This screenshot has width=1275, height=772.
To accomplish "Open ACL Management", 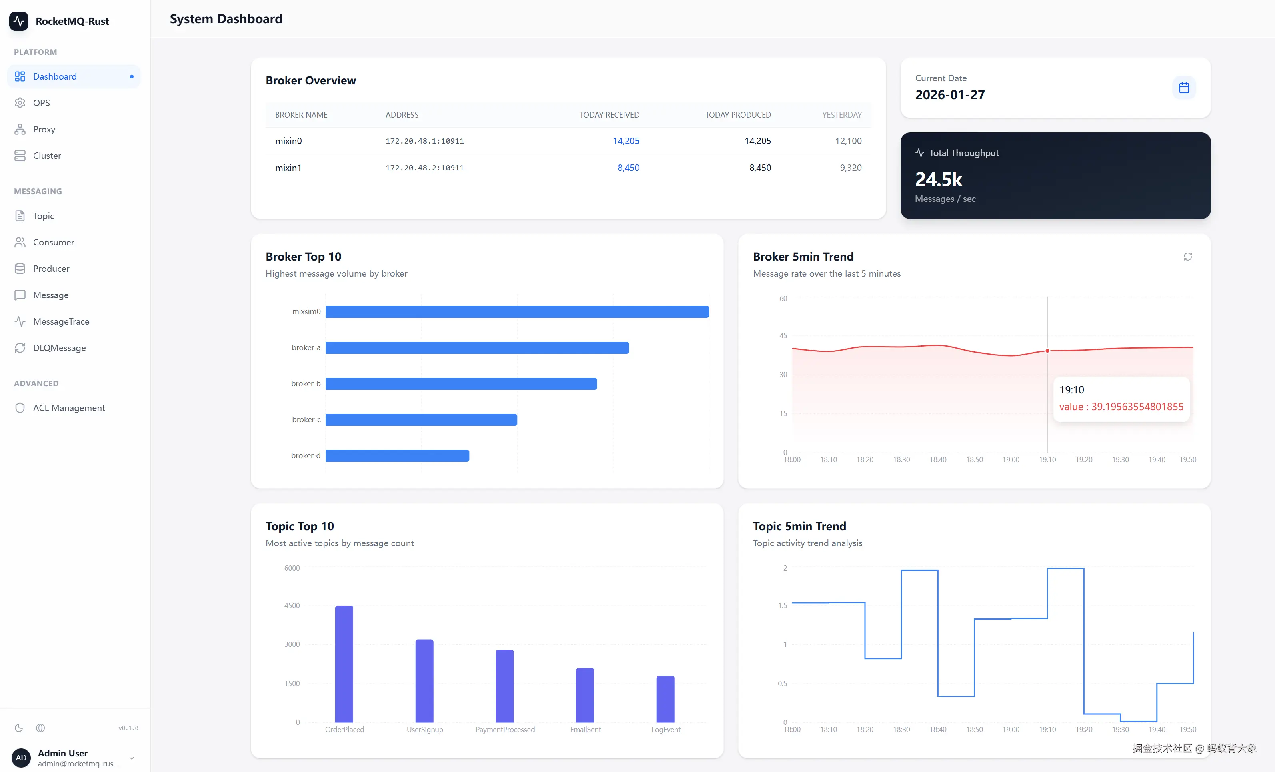I will [x=69, y=407].
